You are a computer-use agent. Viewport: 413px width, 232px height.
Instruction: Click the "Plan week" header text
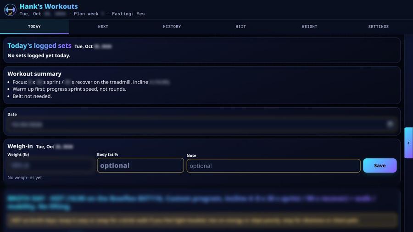click(86, 14)
